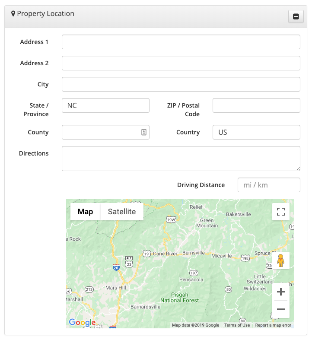Click the contact icon in County field

(x=144, y=132)
